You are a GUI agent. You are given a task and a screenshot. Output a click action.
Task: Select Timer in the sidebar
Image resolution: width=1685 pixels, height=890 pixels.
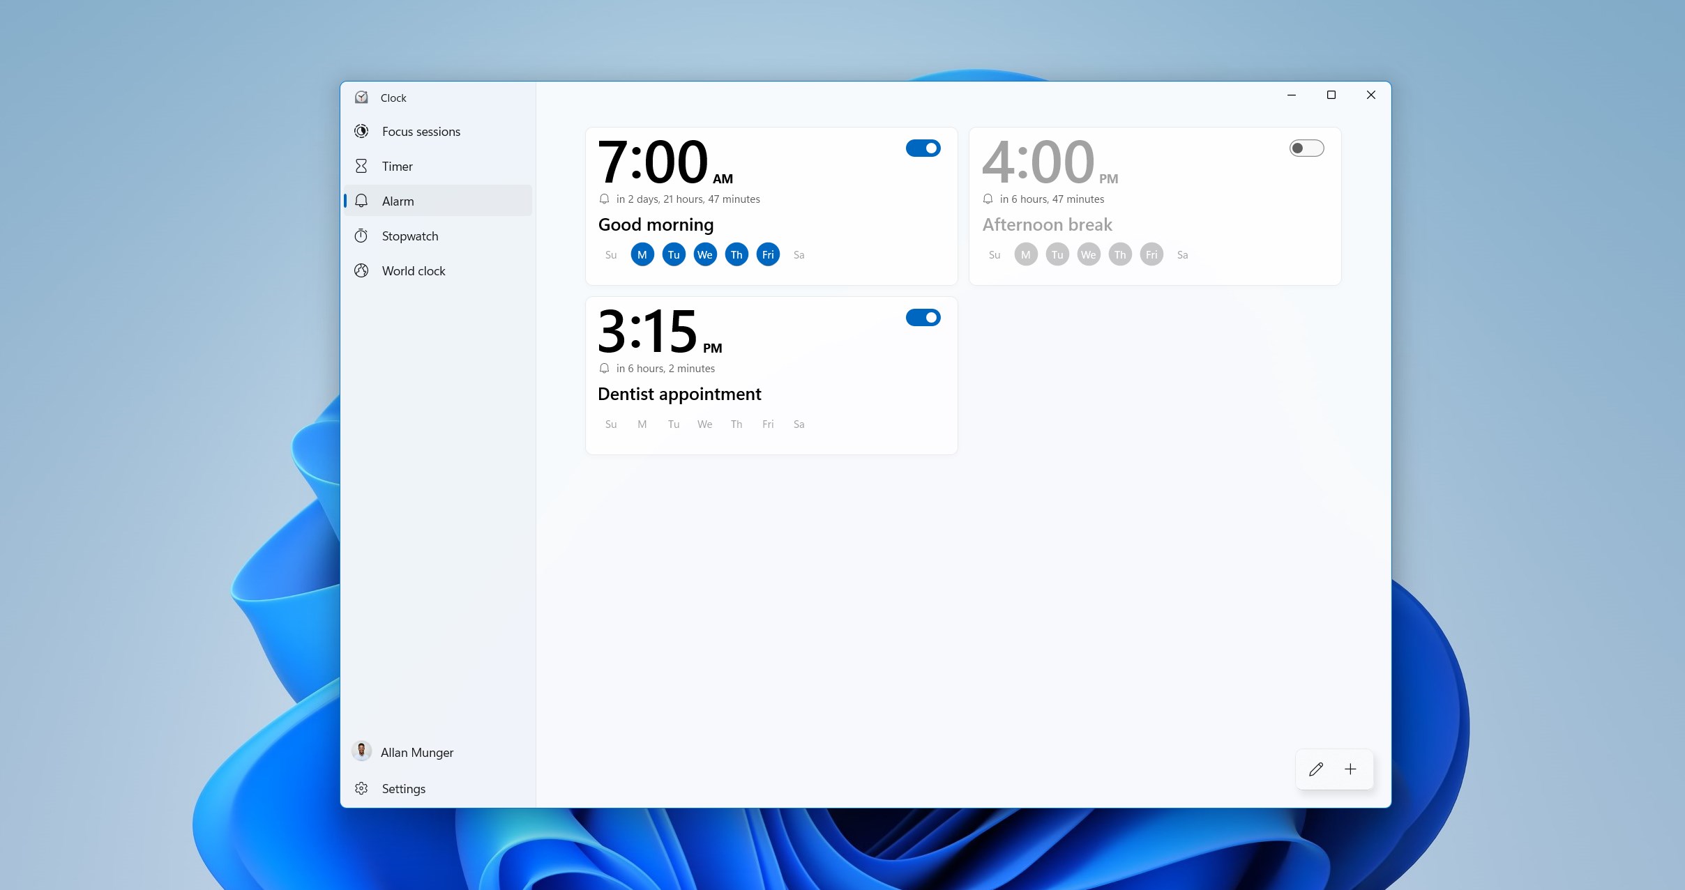pos(396,166)
